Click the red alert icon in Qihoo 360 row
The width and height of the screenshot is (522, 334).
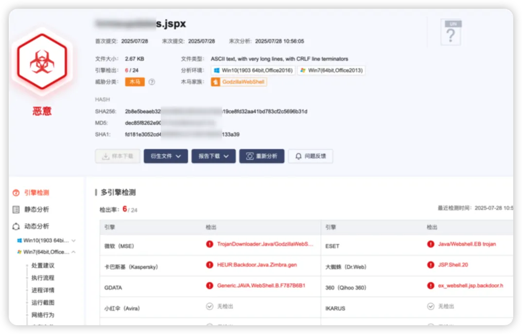(x=431, y=285)
